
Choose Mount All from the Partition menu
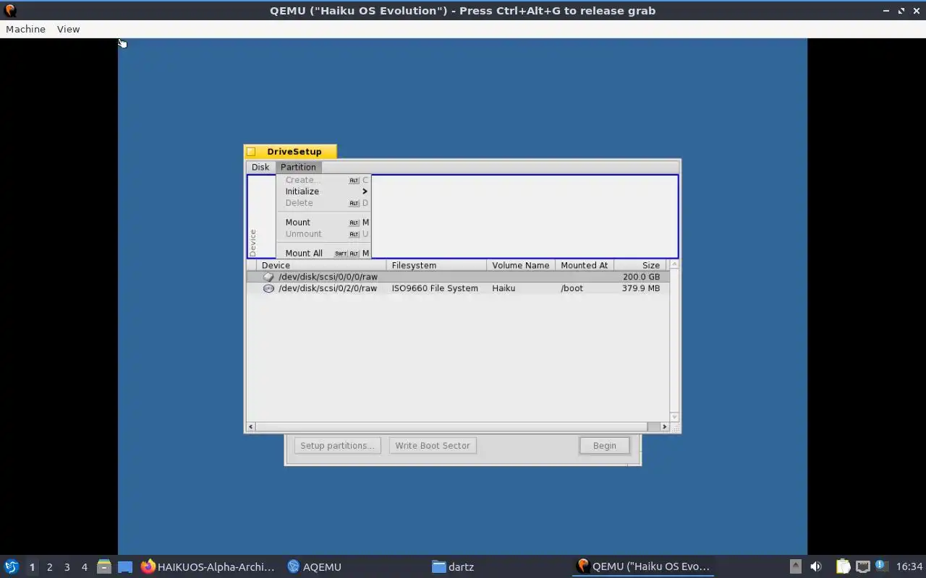click(323, 254)
